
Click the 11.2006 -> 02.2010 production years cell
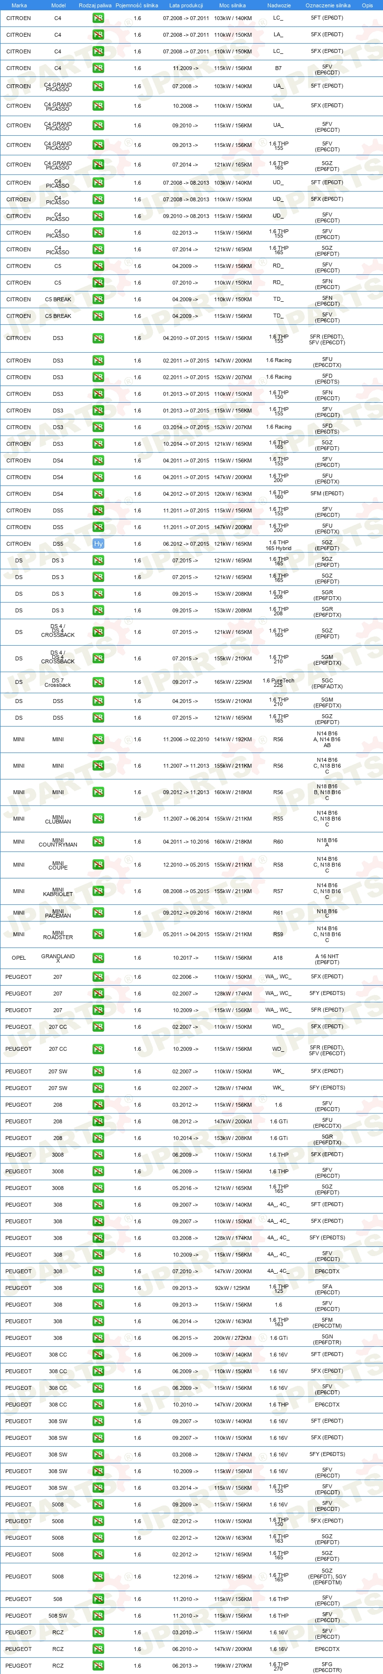[186, 740]
